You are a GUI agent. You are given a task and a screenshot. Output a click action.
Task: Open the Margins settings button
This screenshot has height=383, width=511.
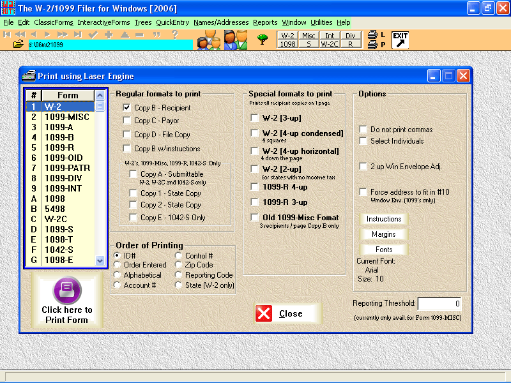(x=384, y=234)
